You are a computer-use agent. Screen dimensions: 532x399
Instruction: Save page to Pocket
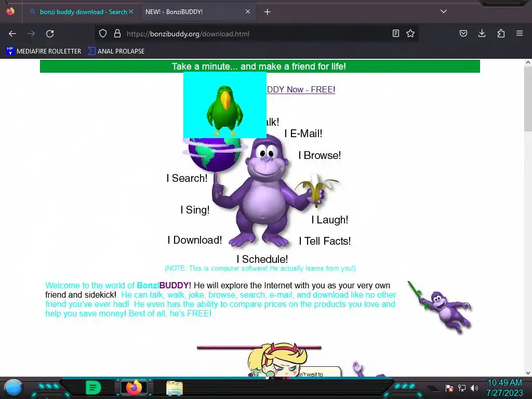tap(463, 33)
